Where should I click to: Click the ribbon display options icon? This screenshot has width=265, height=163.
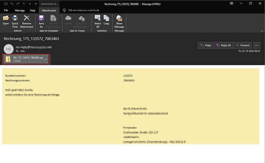pyautogui.click(x=231, y=4)
